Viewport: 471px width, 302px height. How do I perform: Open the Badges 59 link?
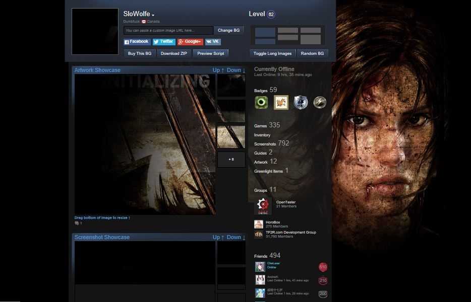pyautogui.click(x=266, y=90)
